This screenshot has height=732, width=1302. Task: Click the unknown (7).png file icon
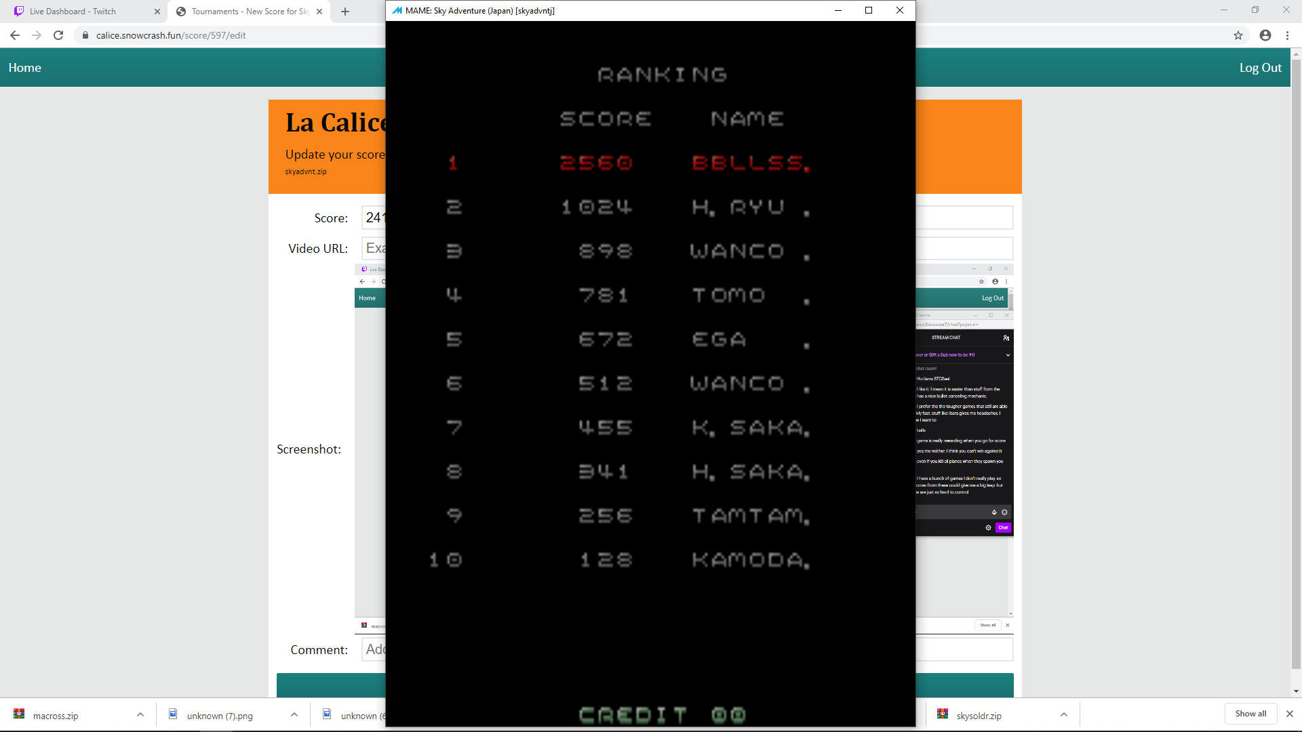coord(173,714)
